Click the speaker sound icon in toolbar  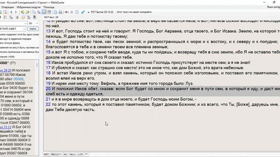[x=67, y=12]
